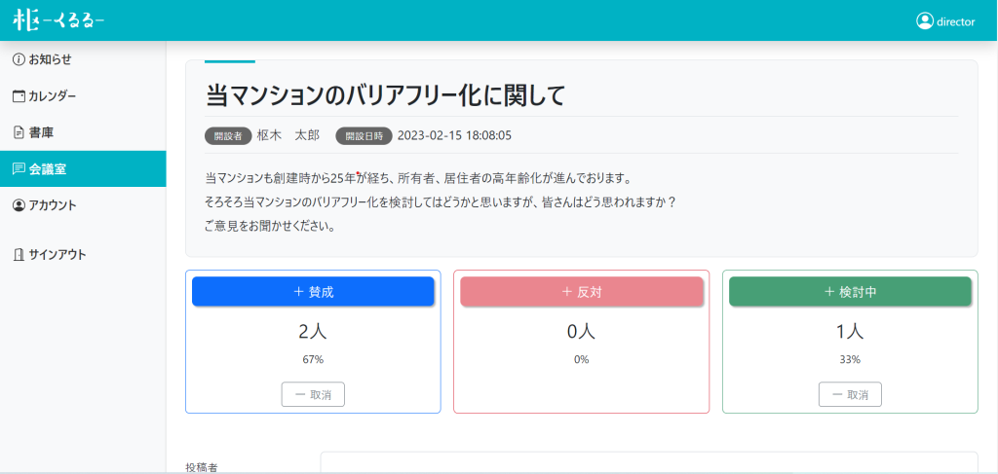Click the アカウント person icon in sidebar
Image resolution: width=998 pixels, height=474 pixels.
click(x=19, y=205)
